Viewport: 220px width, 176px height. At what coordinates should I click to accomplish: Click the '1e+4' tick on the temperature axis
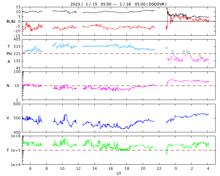(16, 165)
